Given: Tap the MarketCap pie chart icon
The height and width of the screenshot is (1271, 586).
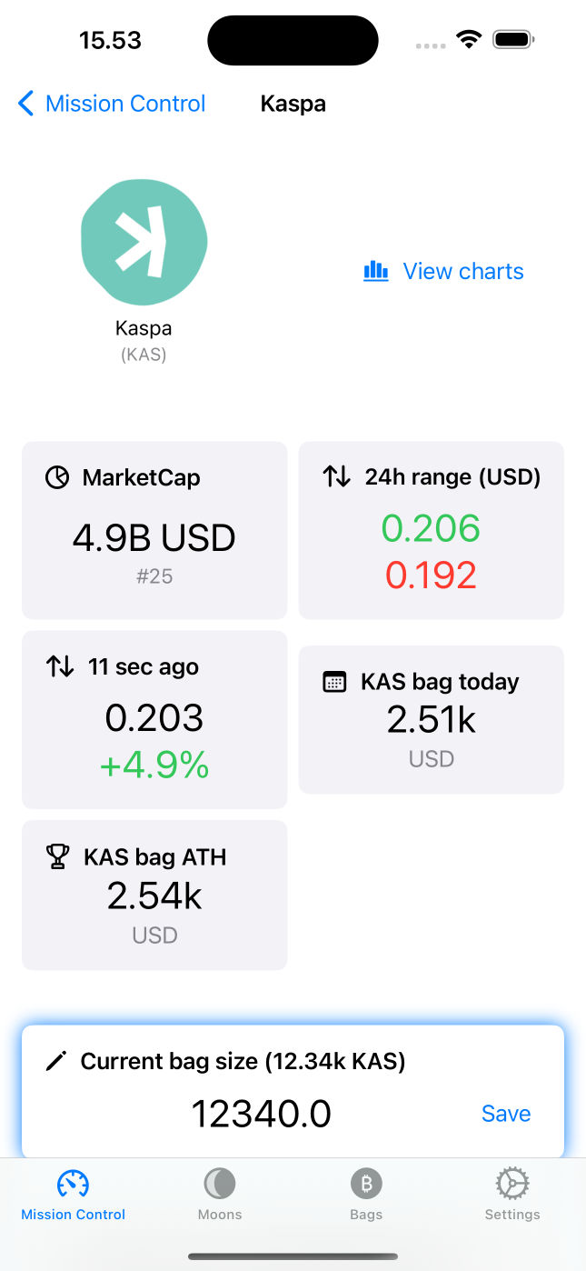Looking at the screenshot, I should click(x=57, y=477).
